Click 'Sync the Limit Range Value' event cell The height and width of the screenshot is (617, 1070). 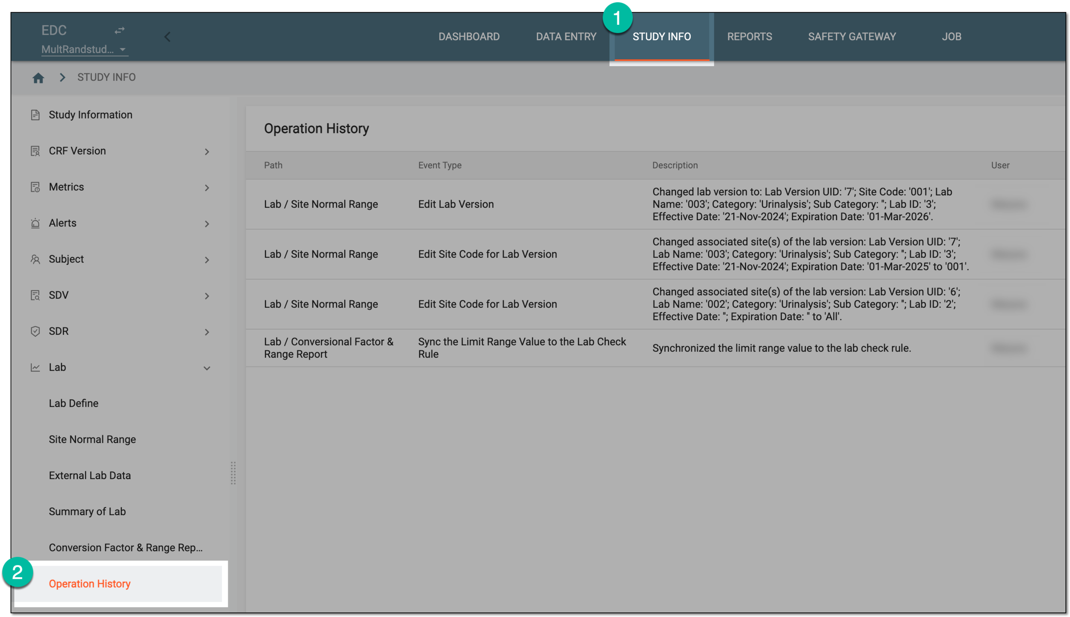click(x=522, y=348)
